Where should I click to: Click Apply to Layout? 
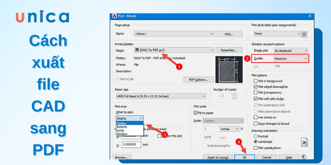218,157
